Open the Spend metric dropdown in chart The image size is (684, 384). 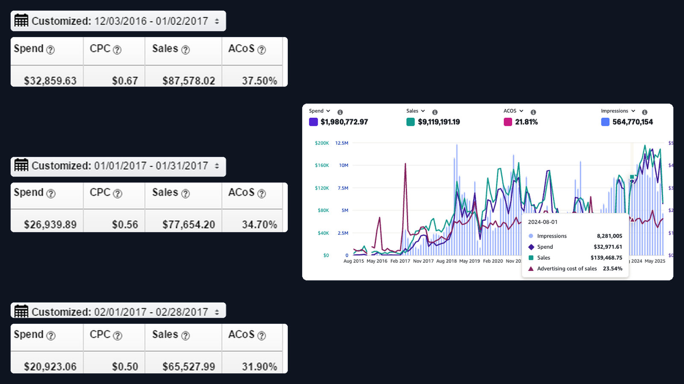tap(319, 111)
